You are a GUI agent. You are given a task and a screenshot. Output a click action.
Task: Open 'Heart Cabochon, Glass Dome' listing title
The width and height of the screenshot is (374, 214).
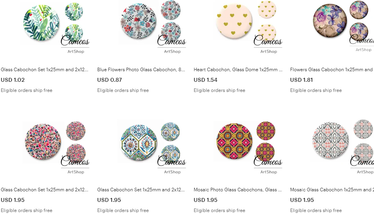coord(238,70)
